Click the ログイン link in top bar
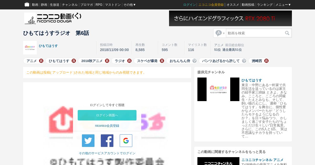The width and height of the screenshot is (315, 165). 190,5
